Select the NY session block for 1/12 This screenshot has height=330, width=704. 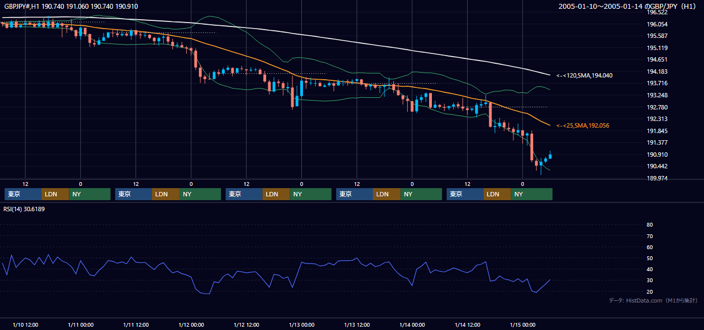click(x=311, y=194)
